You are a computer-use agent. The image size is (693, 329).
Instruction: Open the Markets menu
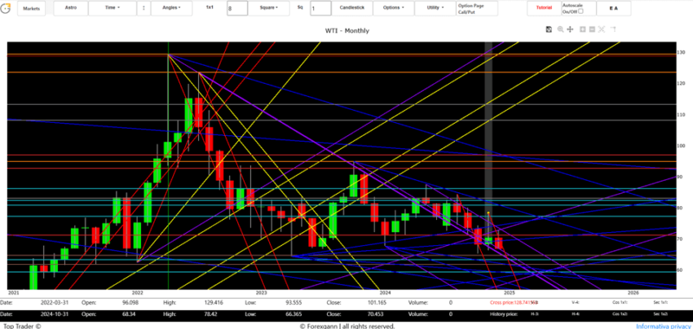31,8
